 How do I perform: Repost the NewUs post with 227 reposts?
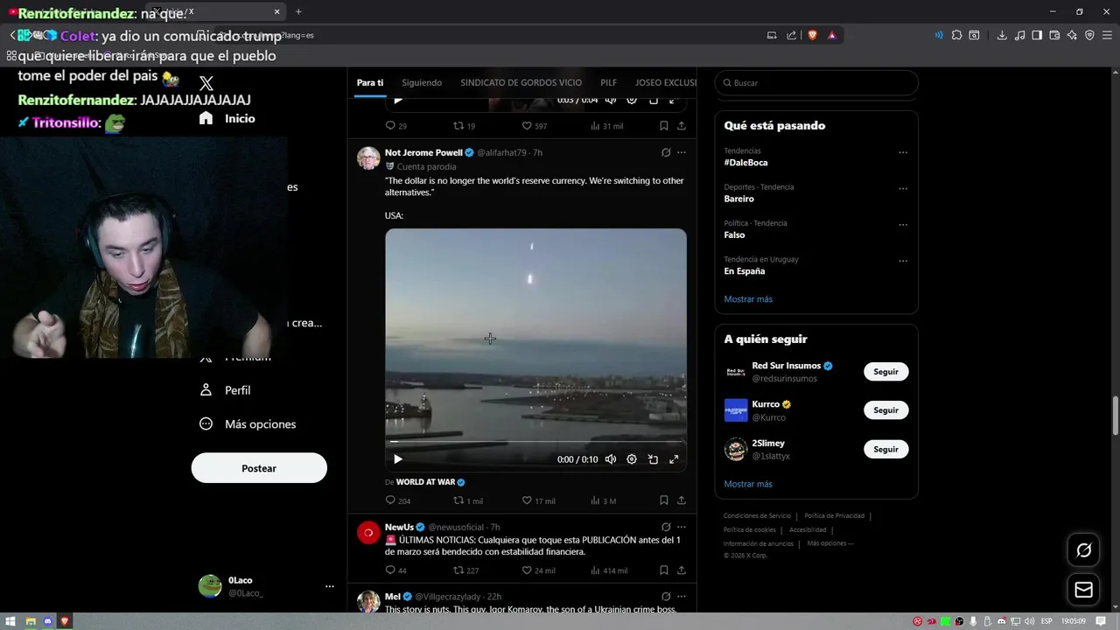[x=465, y=570]
